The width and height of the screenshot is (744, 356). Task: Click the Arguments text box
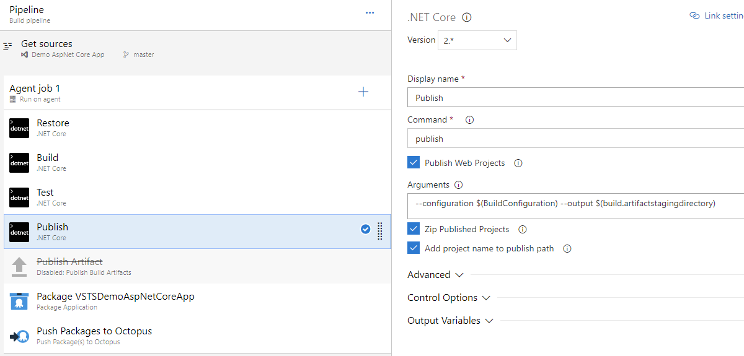(575, 206)
